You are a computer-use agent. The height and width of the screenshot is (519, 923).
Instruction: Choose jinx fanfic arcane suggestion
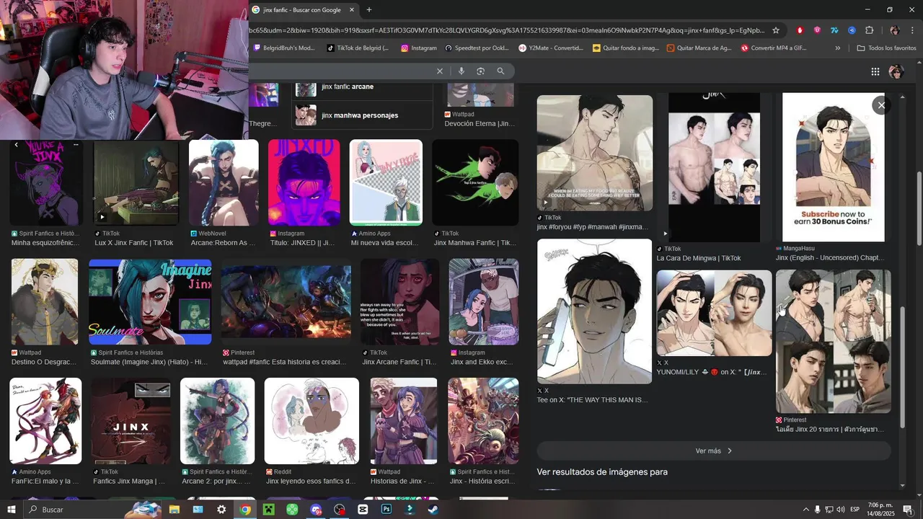point(362,88)
